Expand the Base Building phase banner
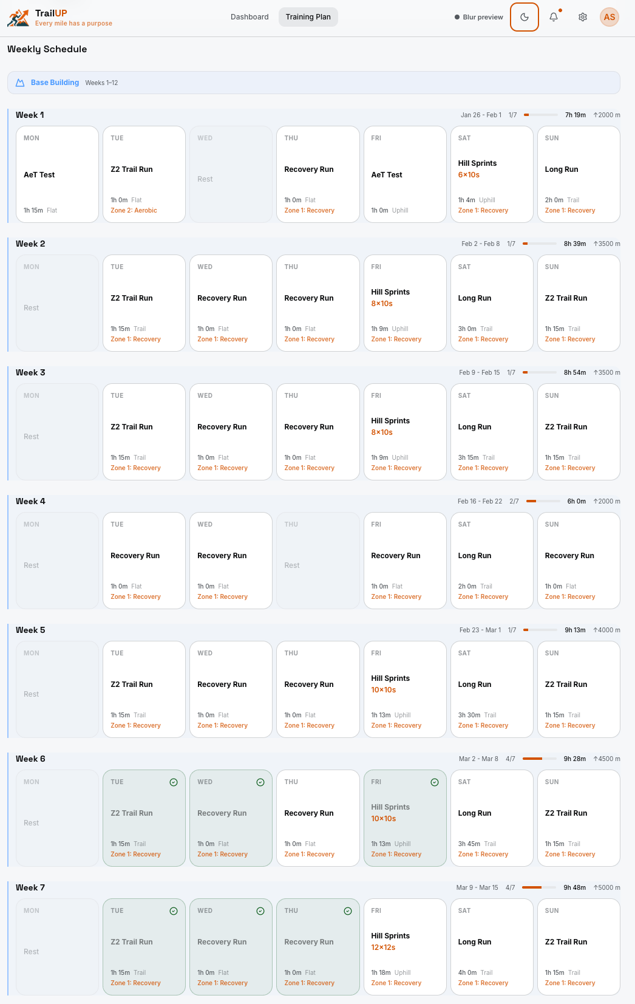The height and width of the screenshot is (1004, 635). (313, 83)
